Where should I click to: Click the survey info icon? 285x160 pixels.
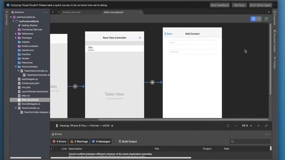pyautogui.click(x=8, y=5)
